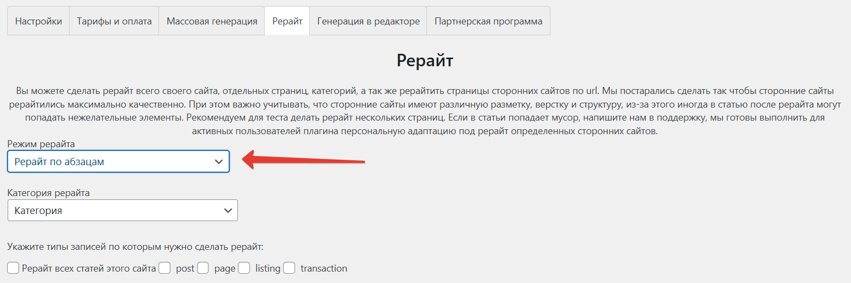Expand the Категория dropdown list

(x=114, y=211)
